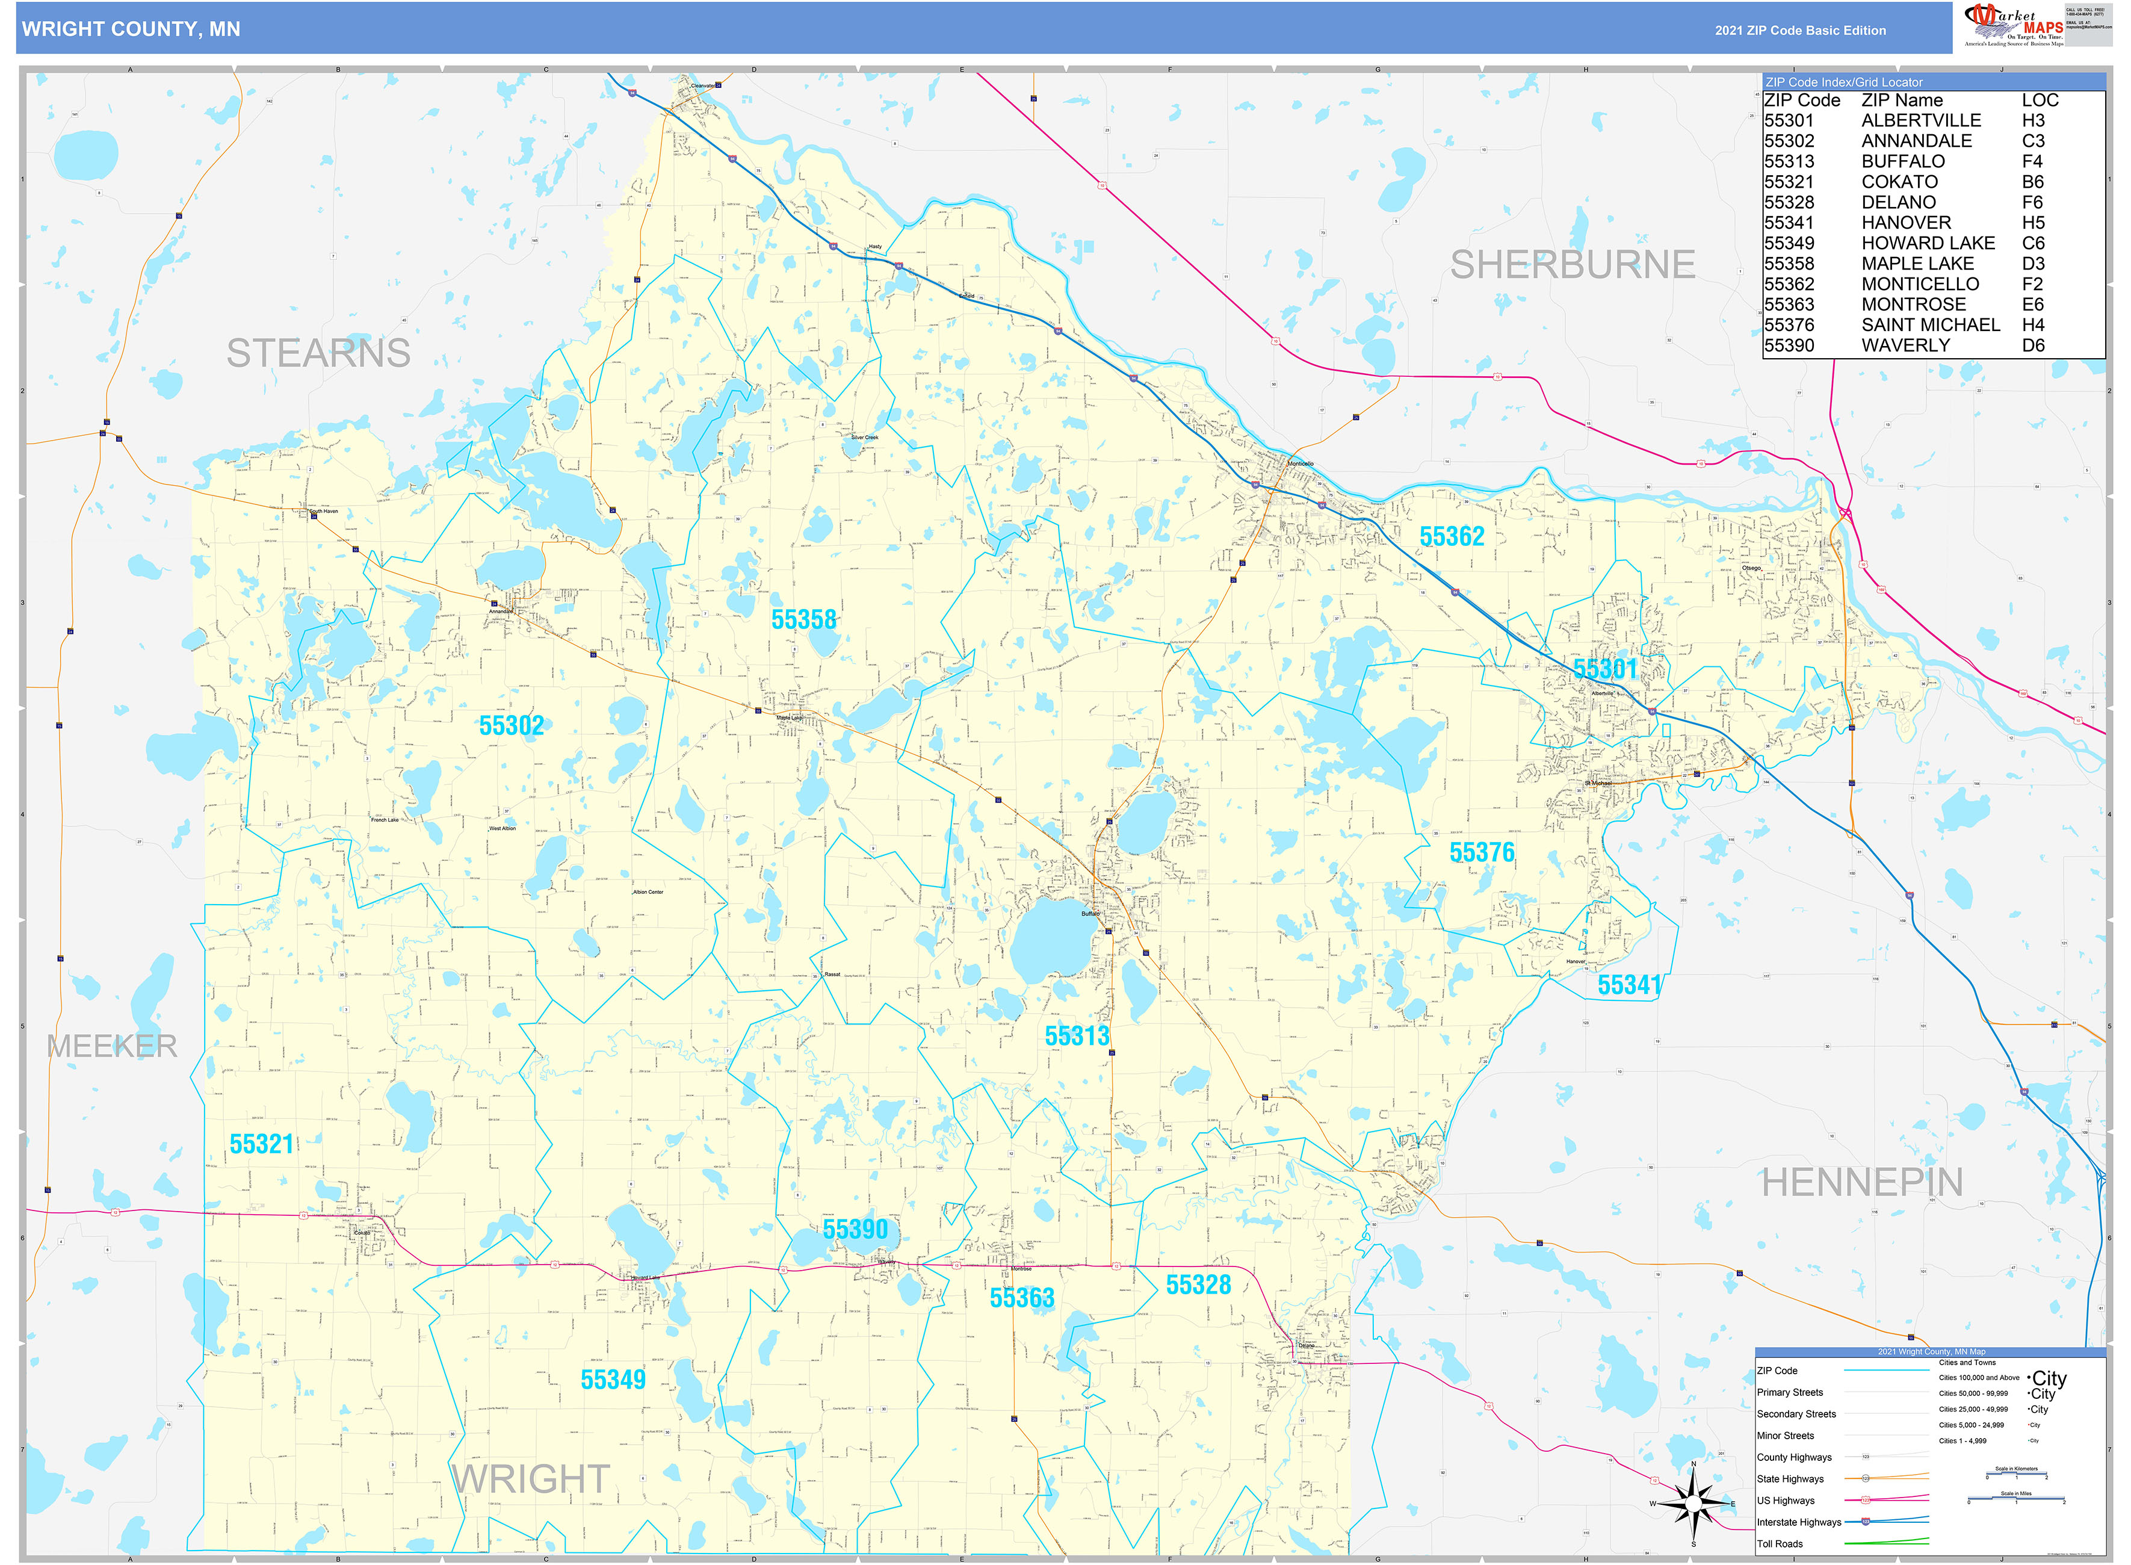Screen dimensions: 2131x1565
Task: Click ZIP label 55301 on the map
Action: click(x=1606, y=669)
